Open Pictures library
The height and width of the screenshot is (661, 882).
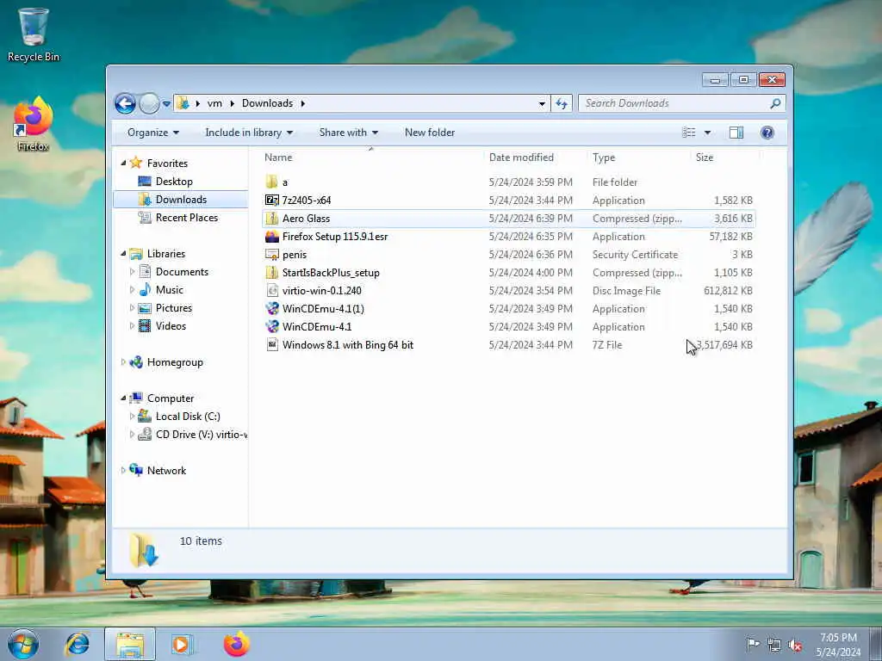pos(173,308)
